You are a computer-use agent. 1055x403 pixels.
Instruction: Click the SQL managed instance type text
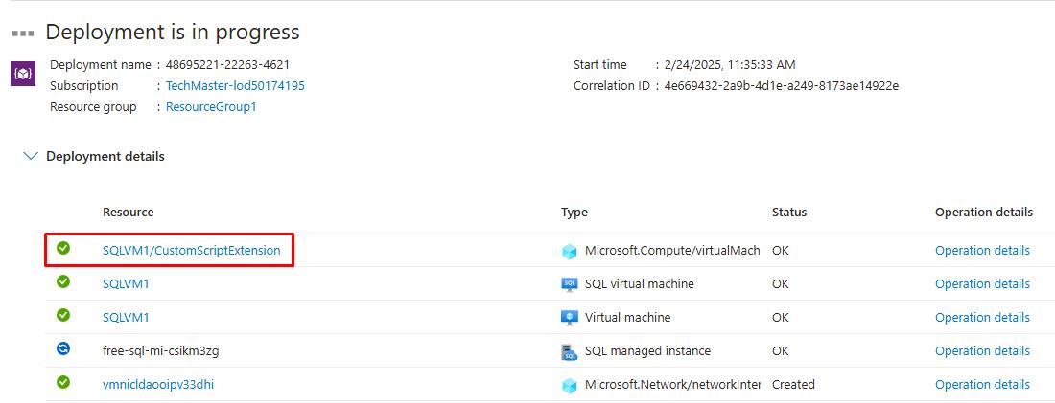[647, 350]
